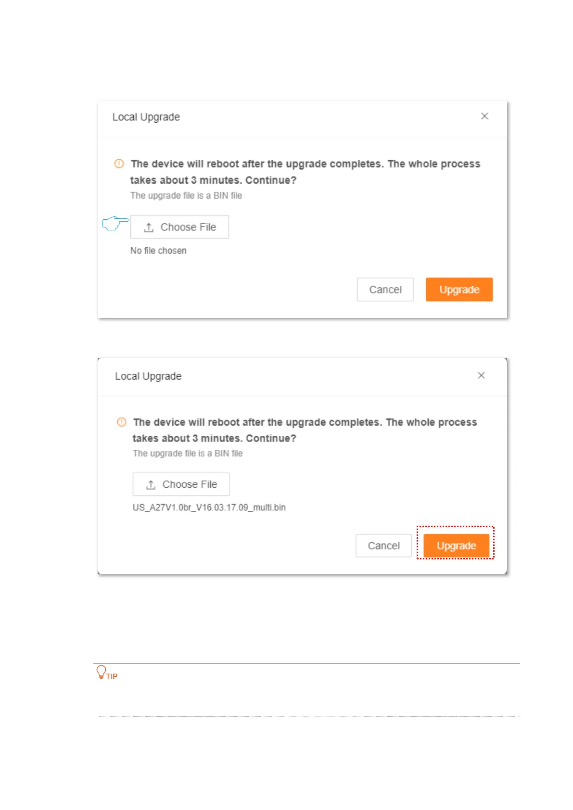Open Choose File above the US_A27V1.0br filename
The height and width of the screenshot is (810, 573).
(x=181, y=484)
